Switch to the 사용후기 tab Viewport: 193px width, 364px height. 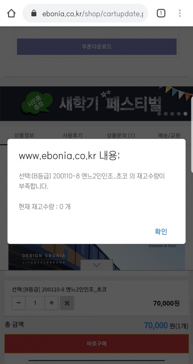coord(73,135)
